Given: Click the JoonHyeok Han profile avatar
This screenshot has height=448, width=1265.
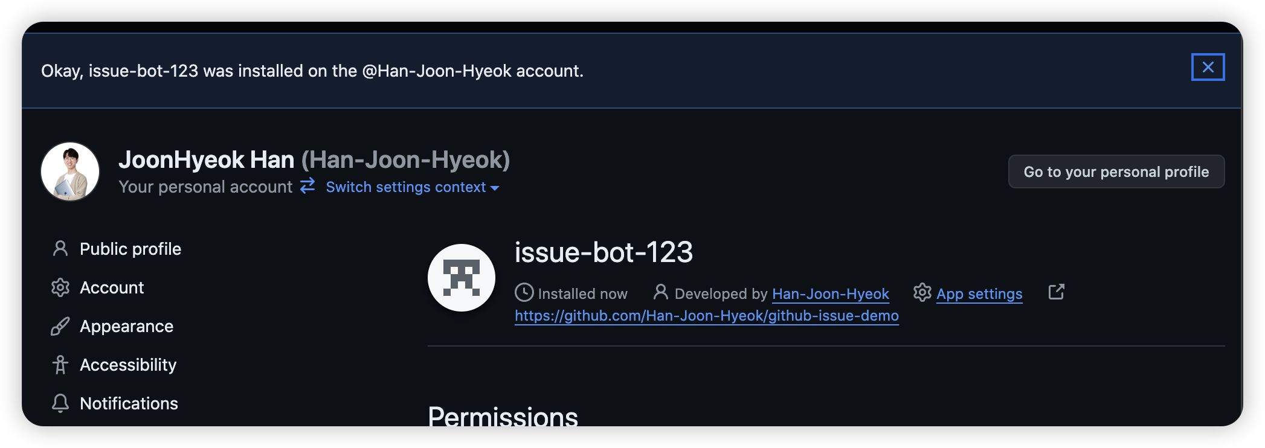Looking at the screenshot, I should pyautogui.click(x=70, y=171).
